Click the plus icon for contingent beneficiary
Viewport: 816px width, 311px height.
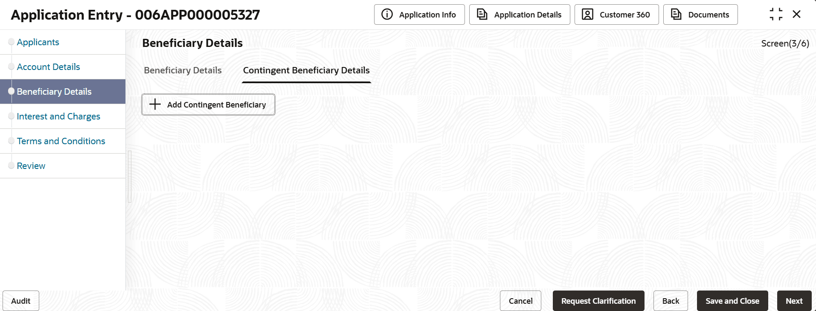click(x=155, y=105)
